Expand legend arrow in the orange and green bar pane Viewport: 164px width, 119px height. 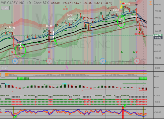tap(3, 75)
